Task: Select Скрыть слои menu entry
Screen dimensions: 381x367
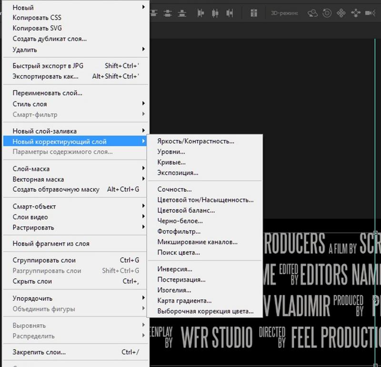Action: click(75, 281)
